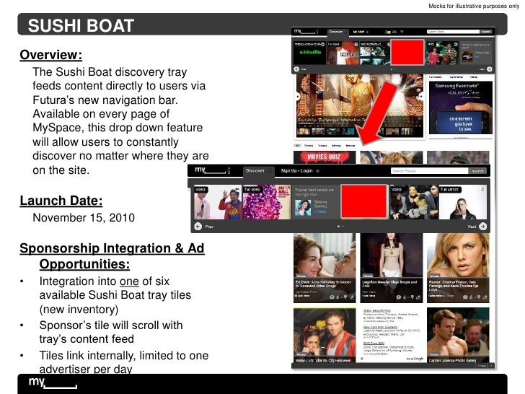Open the VIDEO tile with the man in a red hoodie
Screen dimensions: 525x394
pyautogui.click(x=218, y=202)
